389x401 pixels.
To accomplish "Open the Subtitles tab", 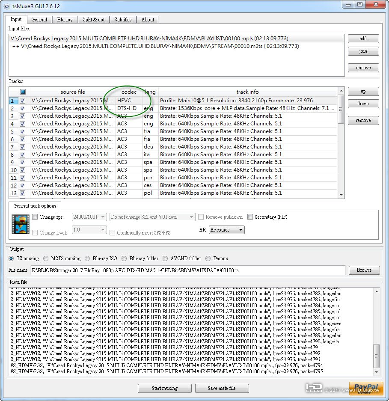I will [123, 20].
